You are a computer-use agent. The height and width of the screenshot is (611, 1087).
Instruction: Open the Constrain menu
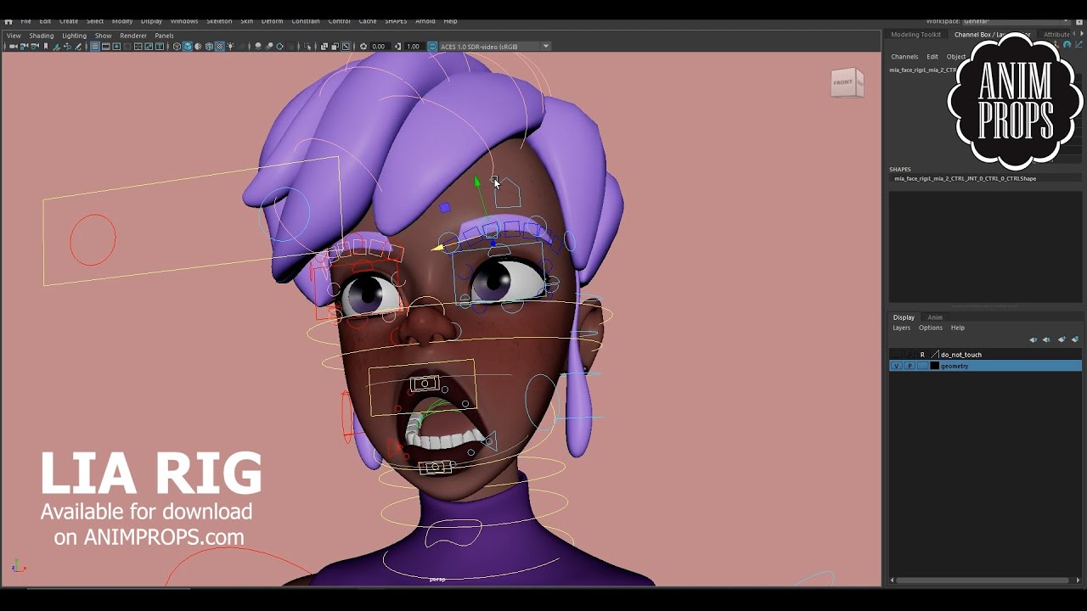coord(306,21)
